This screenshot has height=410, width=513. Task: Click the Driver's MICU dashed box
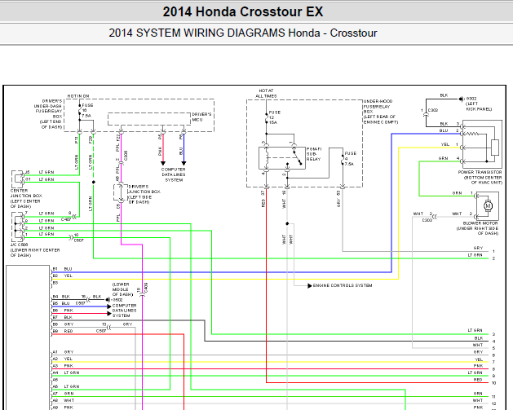click(x=149, y=119)
